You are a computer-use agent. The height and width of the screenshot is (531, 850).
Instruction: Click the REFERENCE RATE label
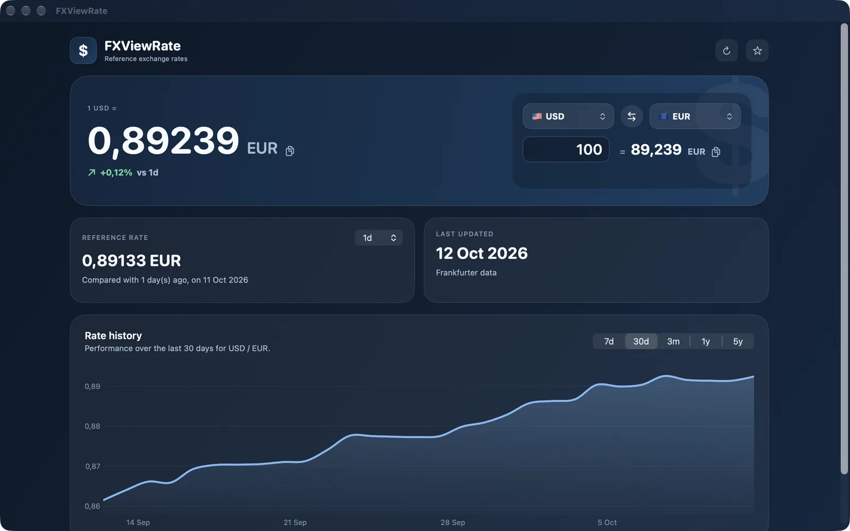[115, 238]
